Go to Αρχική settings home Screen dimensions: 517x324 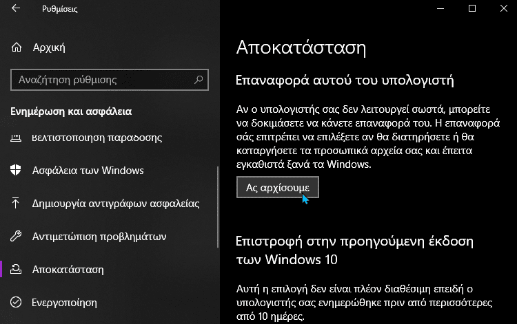tap(49, 47)
